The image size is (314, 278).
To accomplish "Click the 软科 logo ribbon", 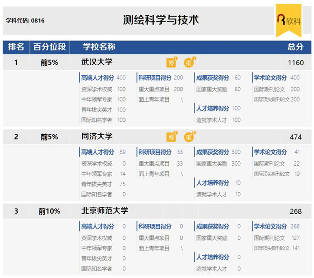I will coord(289,20).
